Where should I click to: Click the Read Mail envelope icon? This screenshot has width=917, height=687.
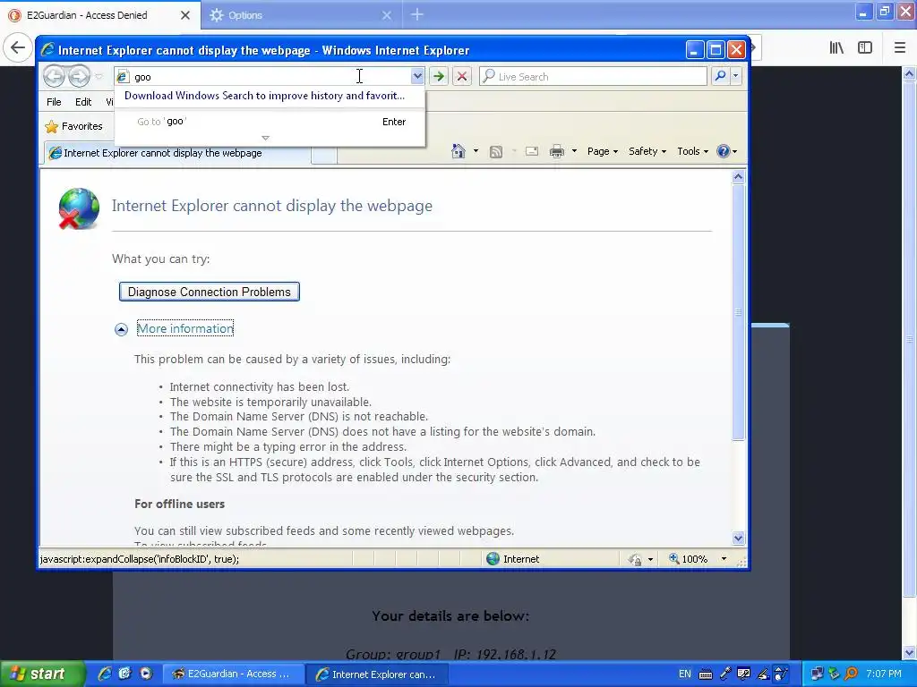point(532,152)
